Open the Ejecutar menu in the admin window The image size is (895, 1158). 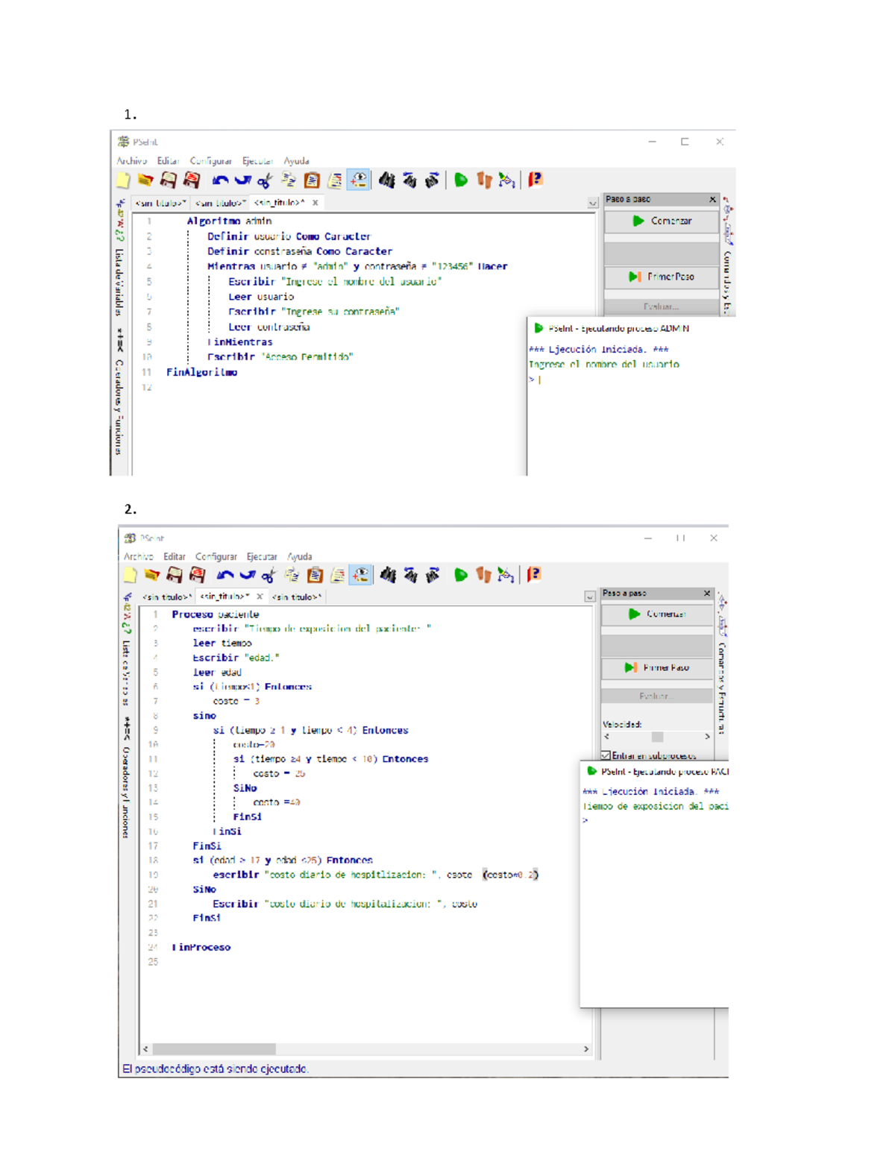pyautogui.click(x=257, y=161)
